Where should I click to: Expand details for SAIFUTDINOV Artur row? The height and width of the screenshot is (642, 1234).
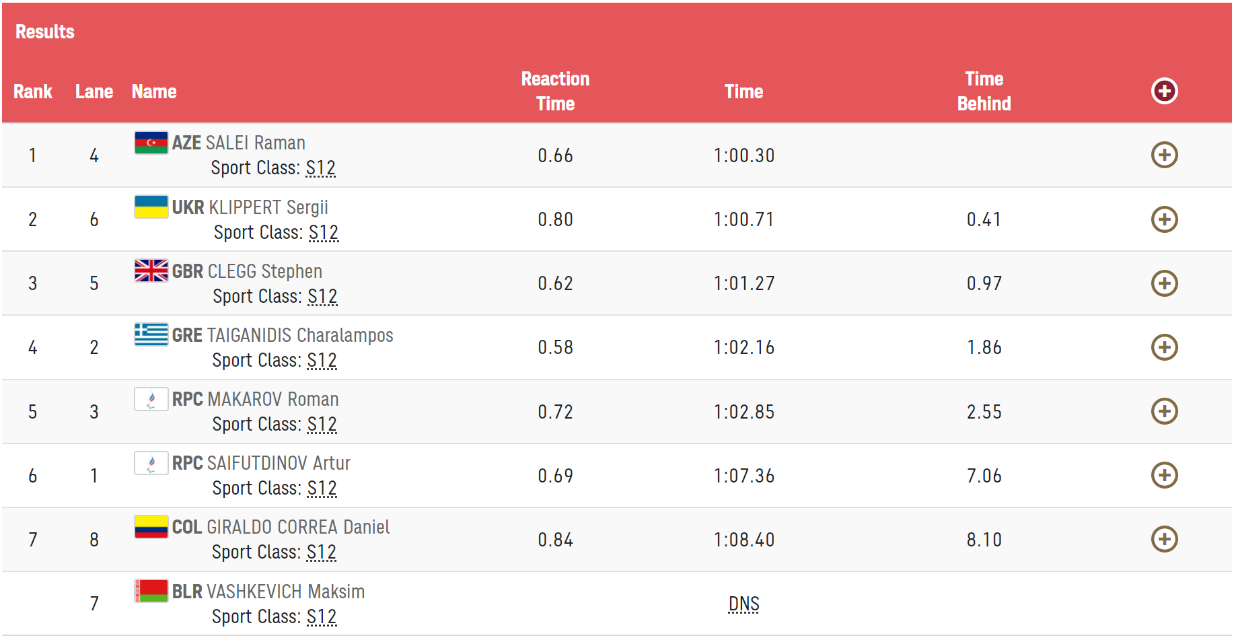point(1164,475)
